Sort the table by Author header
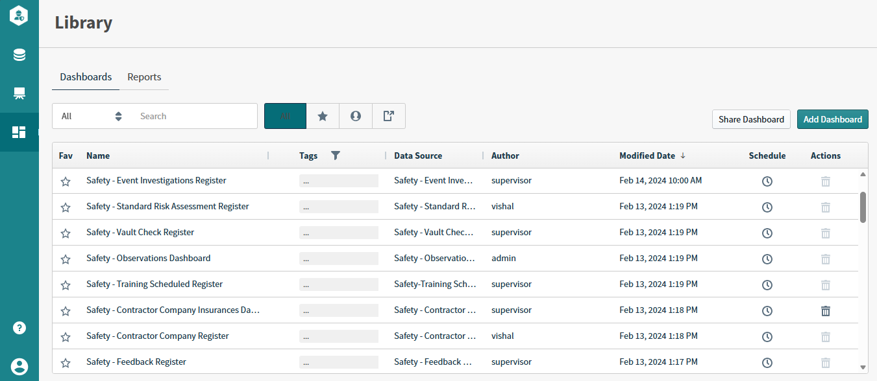This screenshot has height=381, width=877. pos(505,156)
